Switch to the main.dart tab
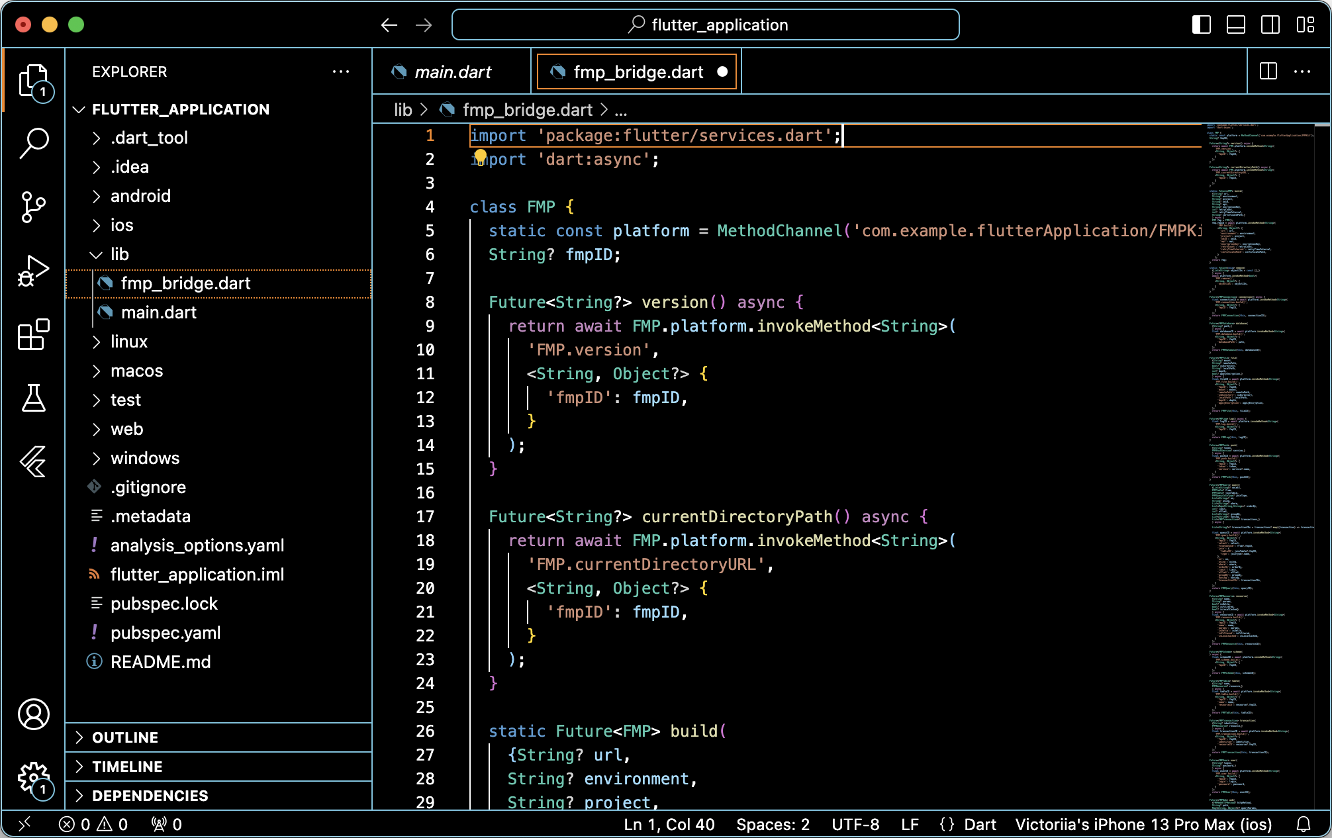 coord(452,72)
